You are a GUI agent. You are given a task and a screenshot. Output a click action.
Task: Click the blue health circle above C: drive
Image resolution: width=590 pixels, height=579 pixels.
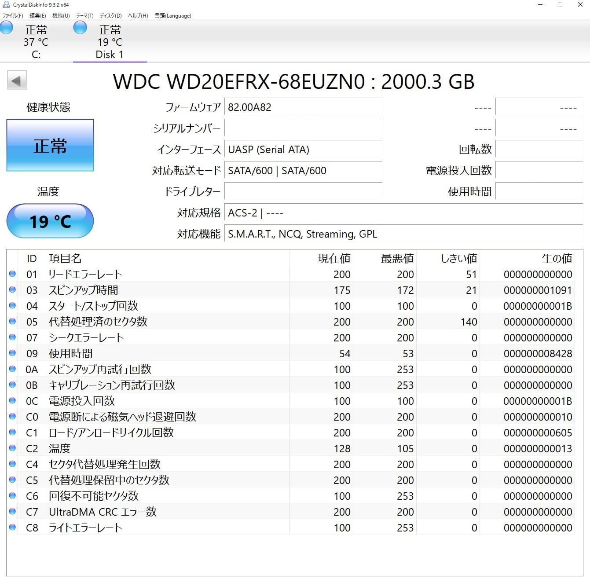coord(7,27)
